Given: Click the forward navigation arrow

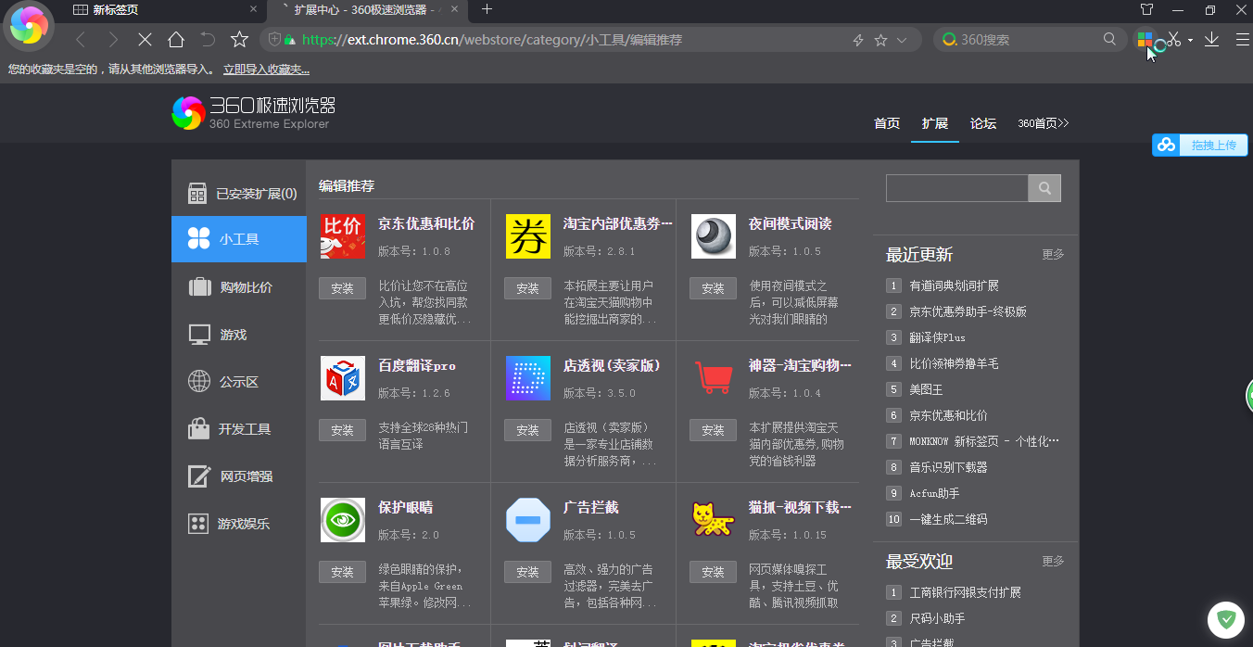Looking at the screenshot, I should pos(113,40).
